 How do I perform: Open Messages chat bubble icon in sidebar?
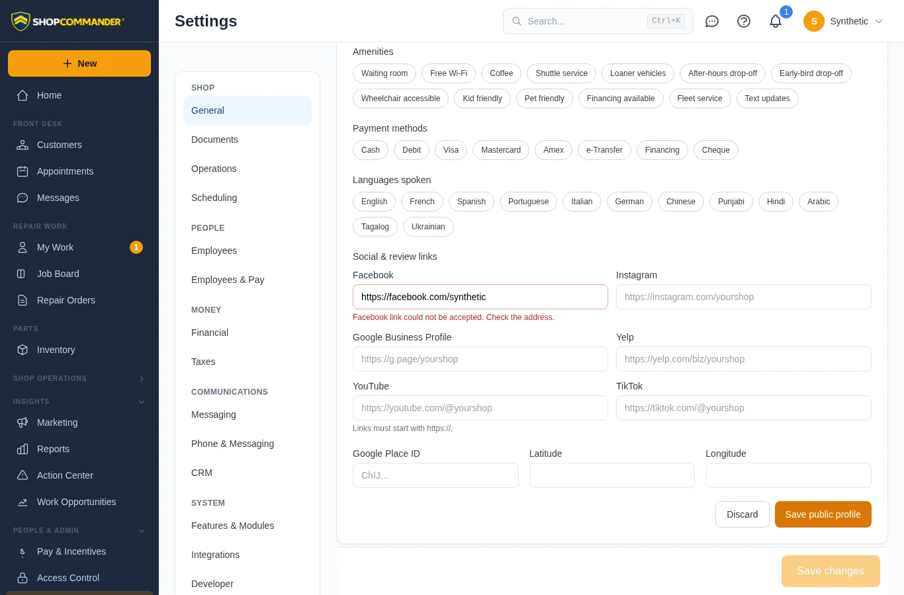click(23, 198)
